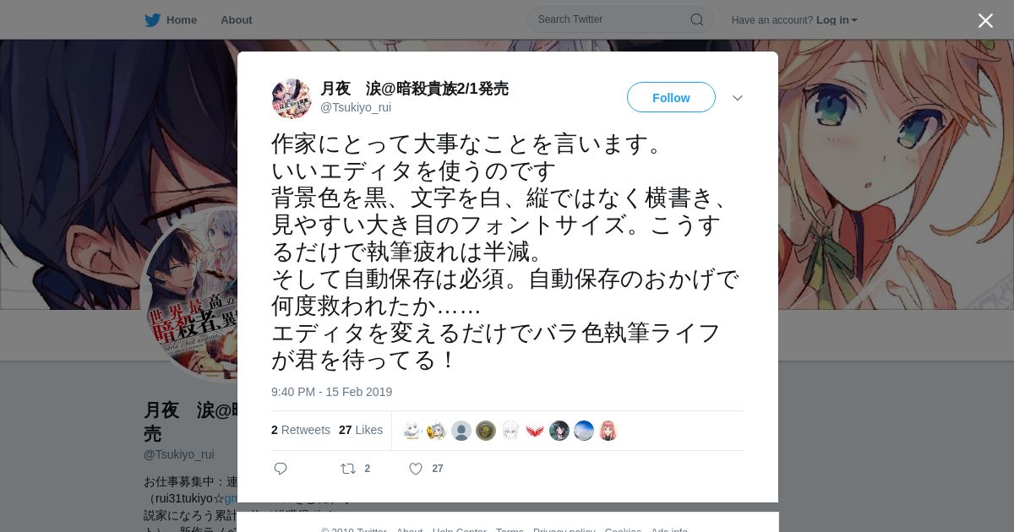View the 27 Likes list
Screen dimensions: 1014x532
tap(361, 430)
